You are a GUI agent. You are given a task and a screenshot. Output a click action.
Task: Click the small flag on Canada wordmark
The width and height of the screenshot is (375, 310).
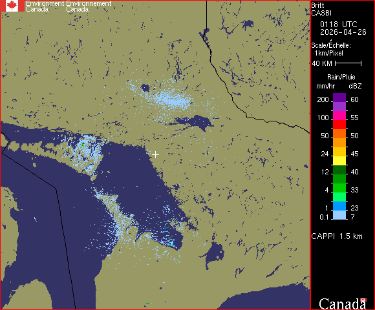(363, 300)
